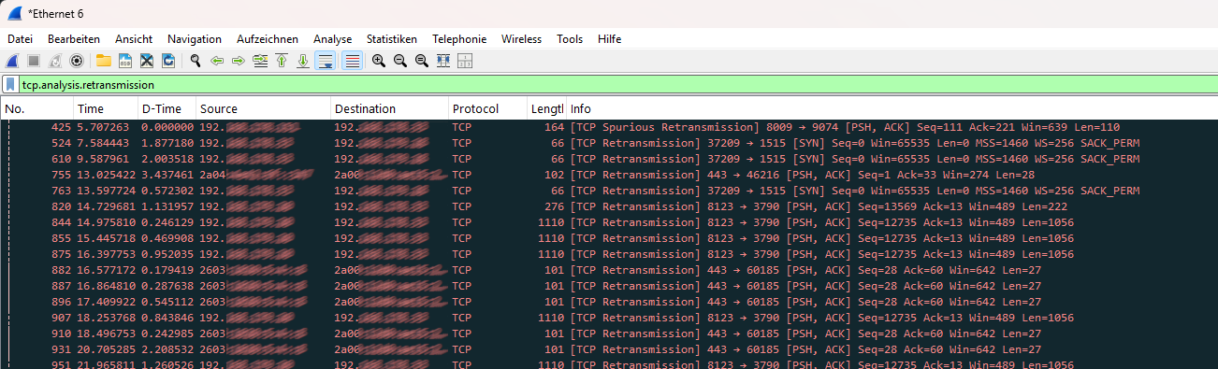Sort by the D-Time column header

(x=167, y=108)
